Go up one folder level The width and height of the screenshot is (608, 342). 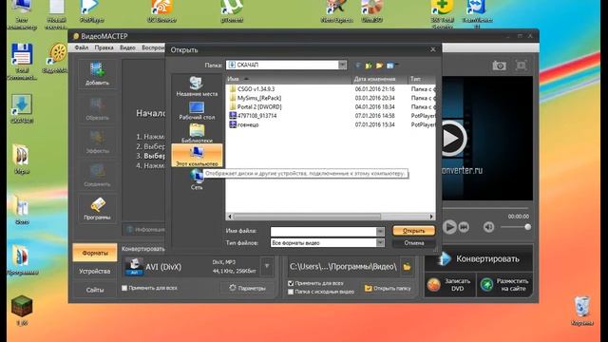point(369,66)
